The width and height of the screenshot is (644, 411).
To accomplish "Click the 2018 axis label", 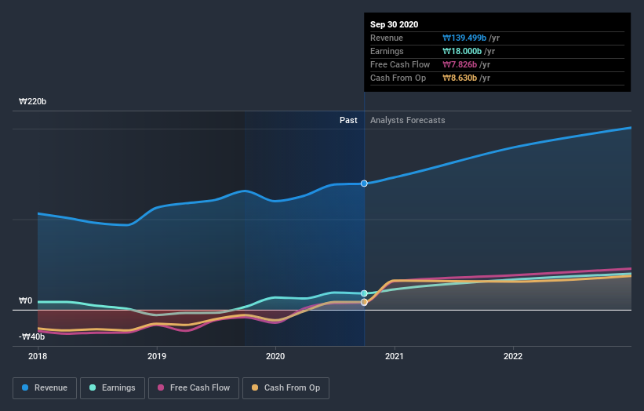I will coord(38,356).
